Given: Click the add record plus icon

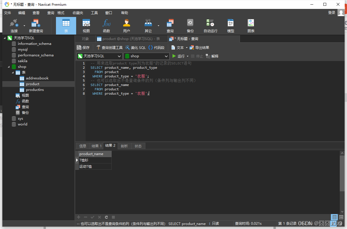Looking at the screenshot, I should coord(78,217).
